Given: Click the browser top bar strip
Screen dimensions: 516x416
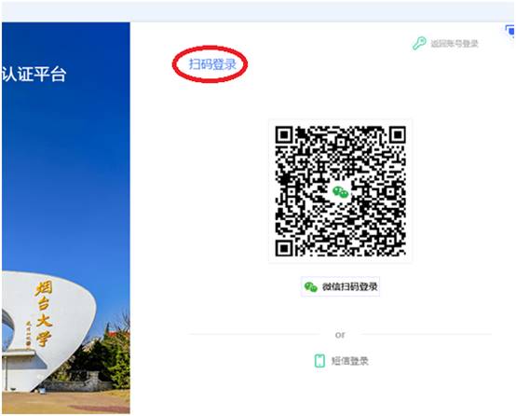Looking at the screenshot, I should point(258,11).
